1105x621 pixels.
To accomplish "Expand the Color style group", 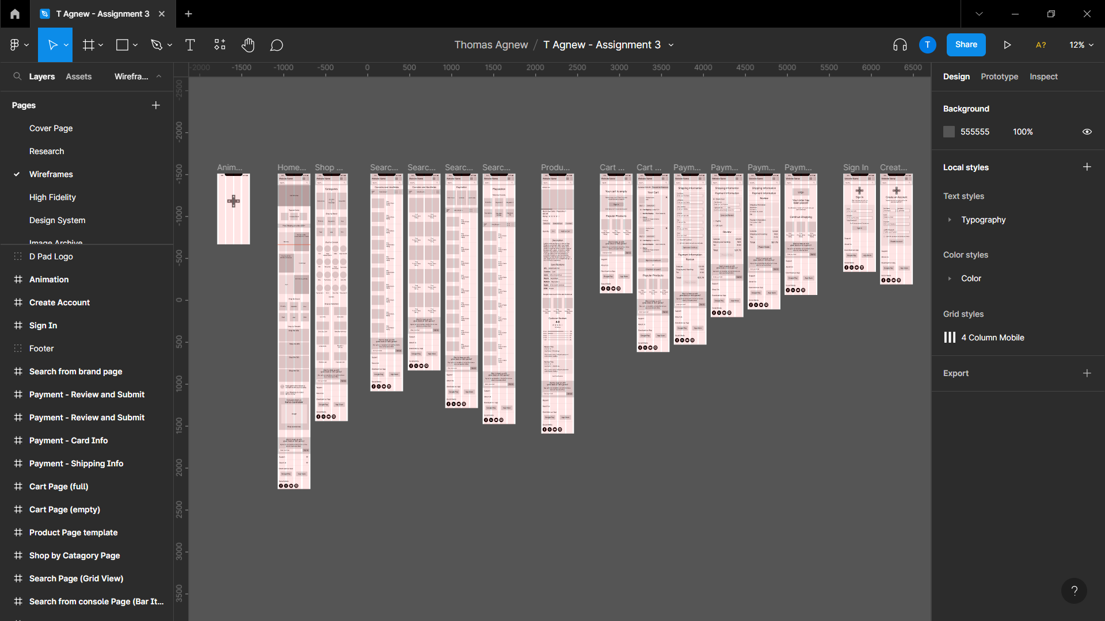I will [950, 278].
